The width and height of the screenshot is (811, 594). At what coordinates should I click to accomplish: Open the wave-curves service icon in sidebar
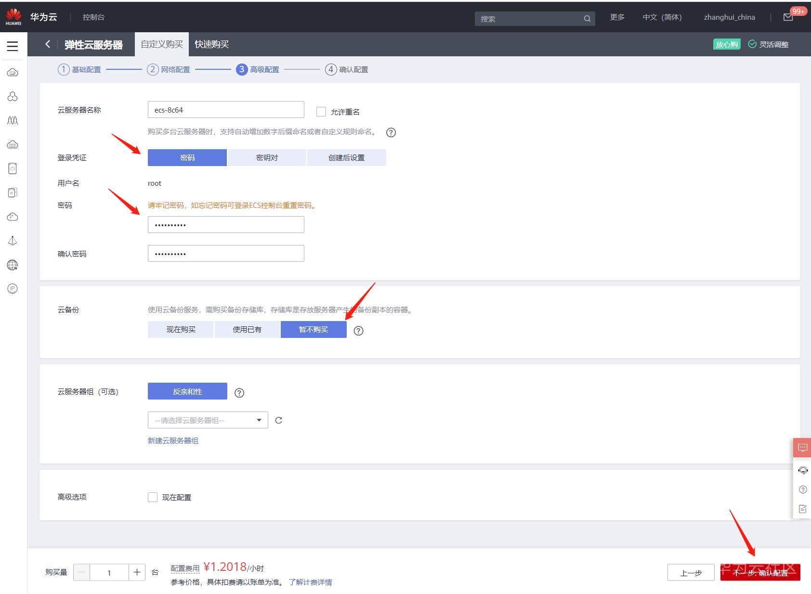coord(13,120)
